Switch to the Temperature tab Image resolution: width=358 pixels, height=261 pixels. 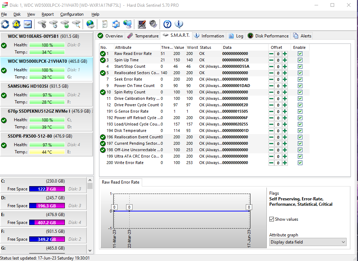pos(143,36)
